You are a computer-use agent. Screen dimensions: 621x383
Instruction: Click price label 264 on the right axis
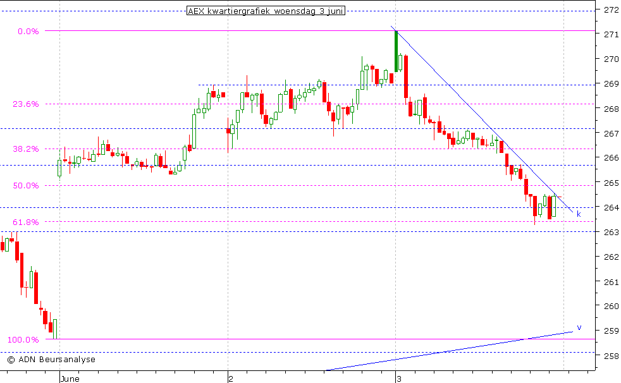coord(612,207)
